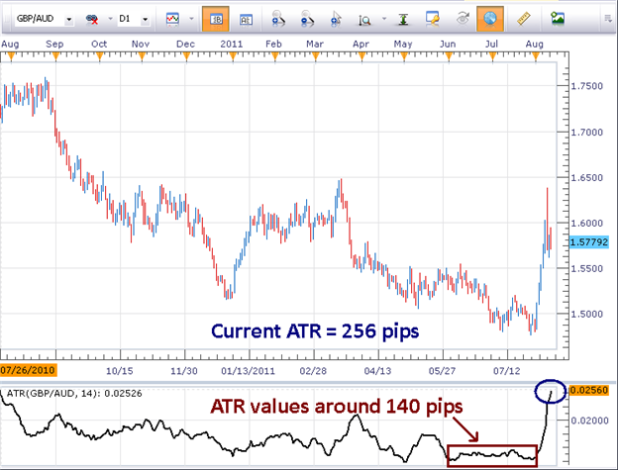The image size is (618, 470).
Task: Click the 0.02560 ATR value label
Action: [589, 390]
